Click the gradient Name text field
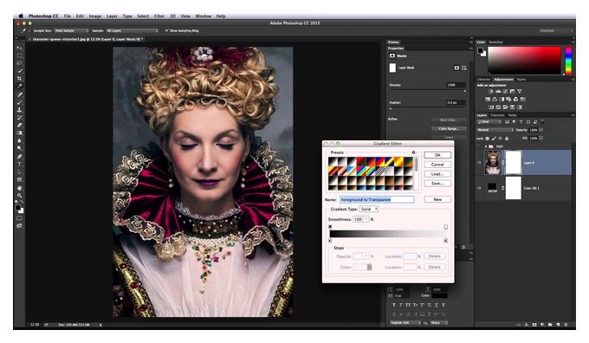Viewport: 589px width, 343px height. [377, 199]
